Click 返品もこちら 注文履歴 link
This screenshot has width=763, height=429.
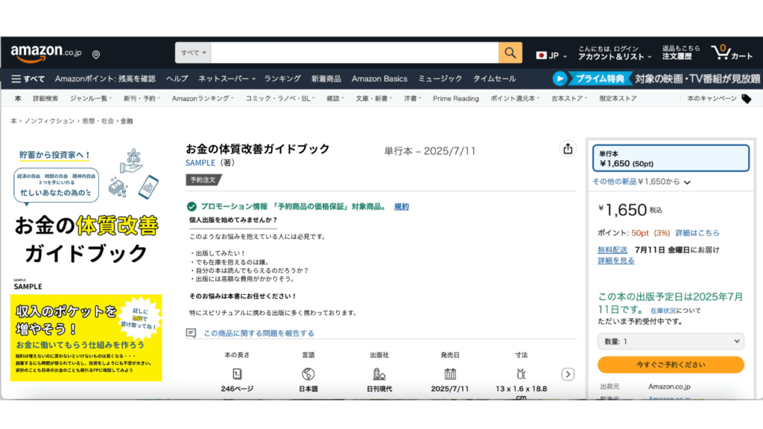point(681,53)
